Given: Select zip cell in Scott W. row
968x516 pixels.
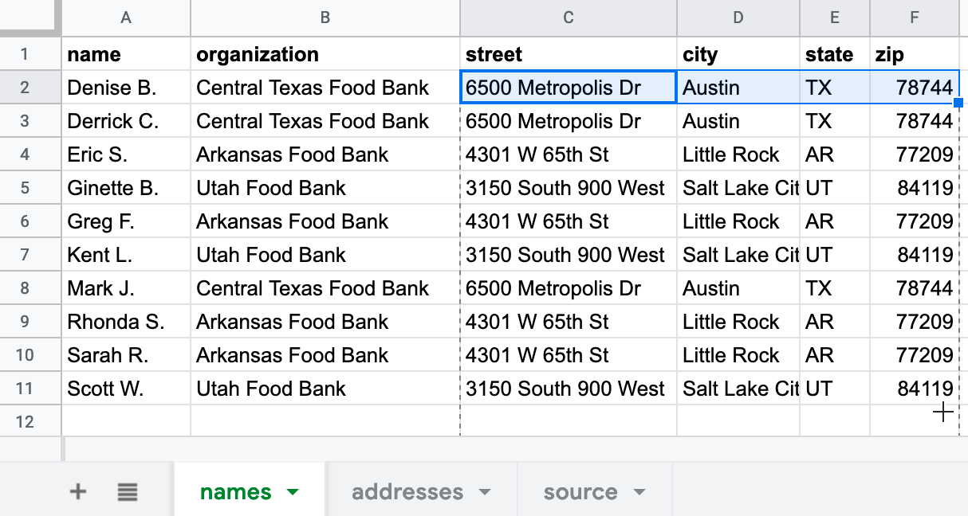Looking at the screenshot, I should (x=914, y=389).
